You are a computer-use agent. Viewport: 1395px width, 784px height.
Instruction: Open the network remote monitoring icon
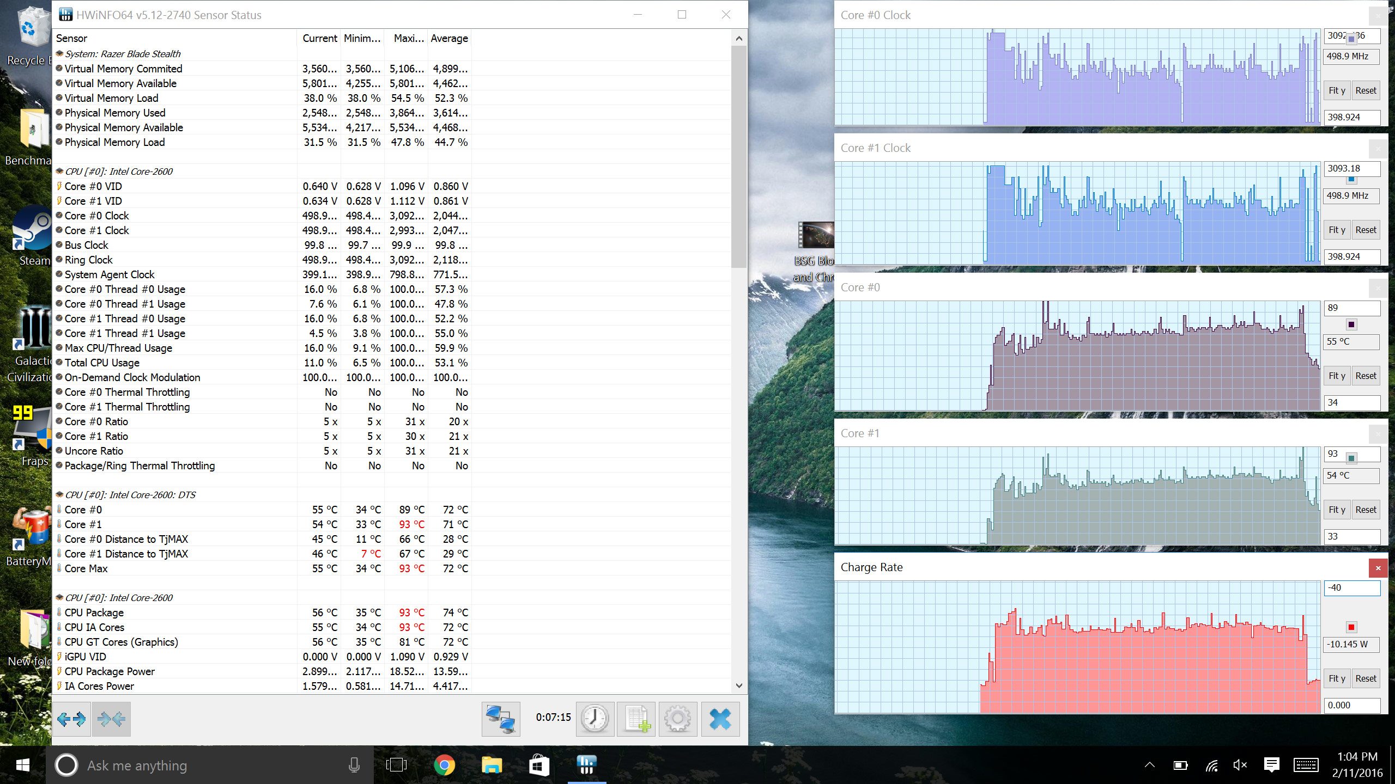pos(501,719)
